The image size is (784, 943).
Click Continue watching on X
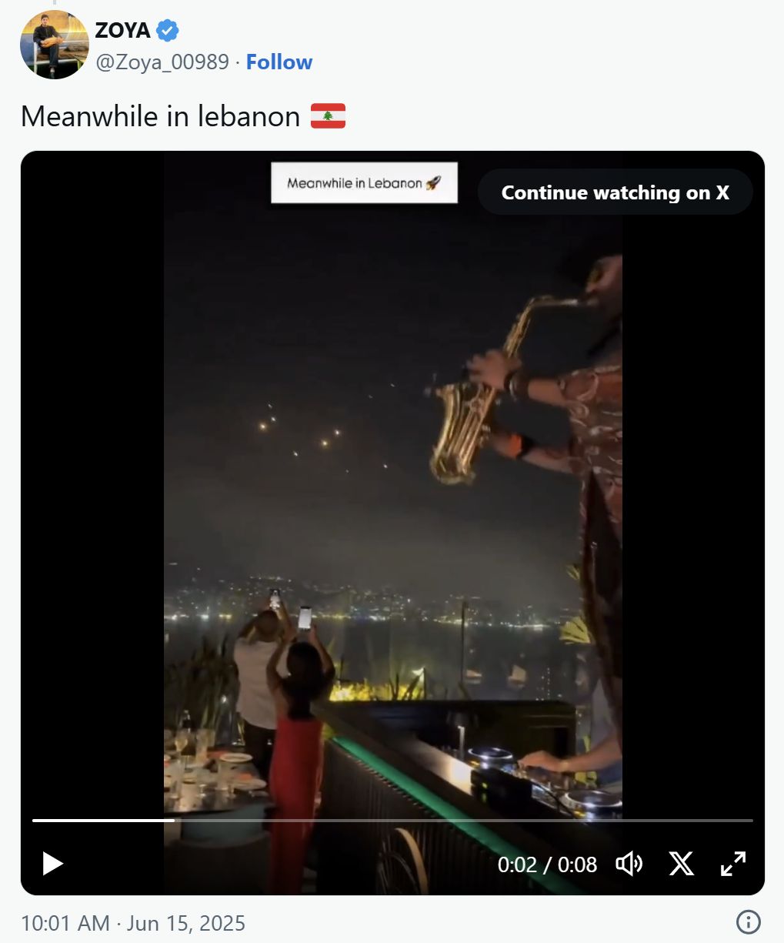tap(615, 192)
